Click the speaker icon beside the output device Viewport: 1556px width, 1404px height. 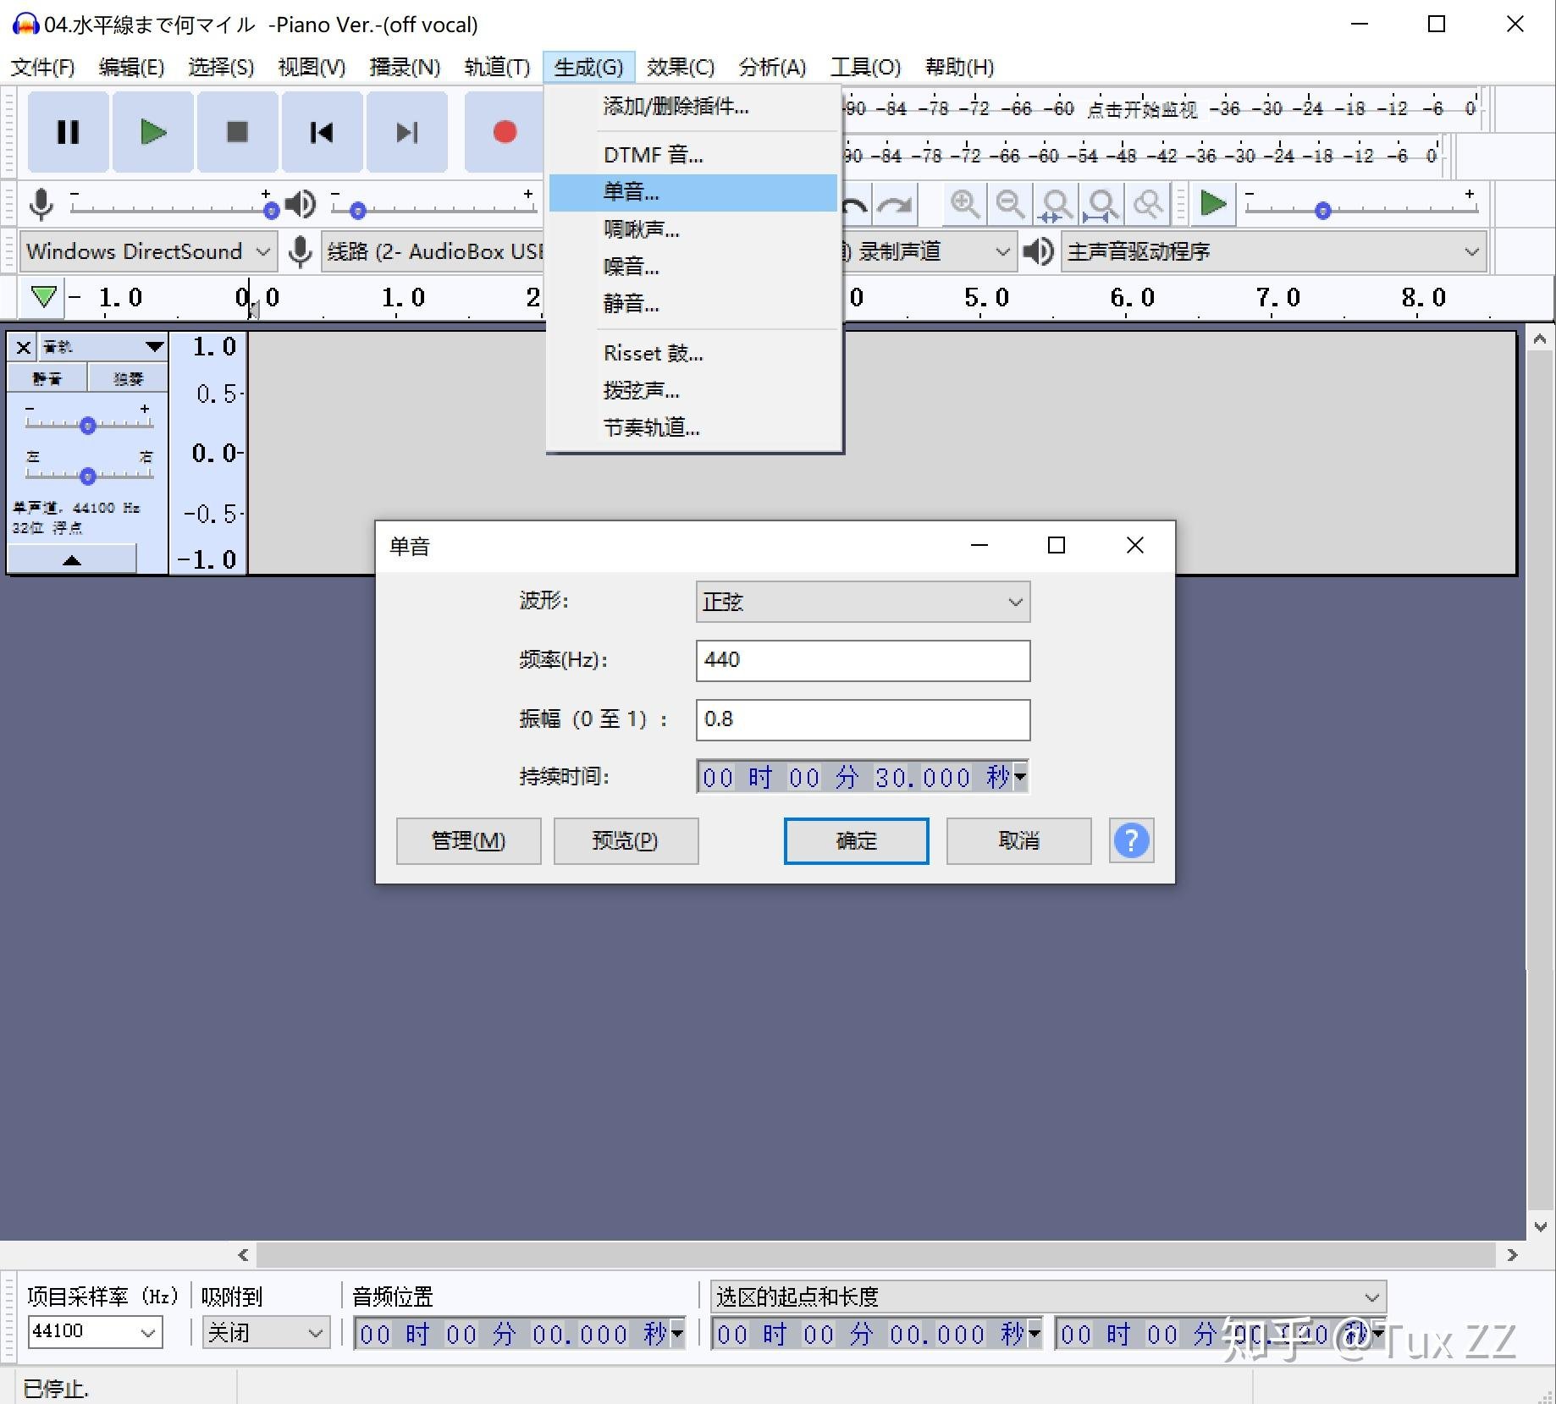point(1039,251)
